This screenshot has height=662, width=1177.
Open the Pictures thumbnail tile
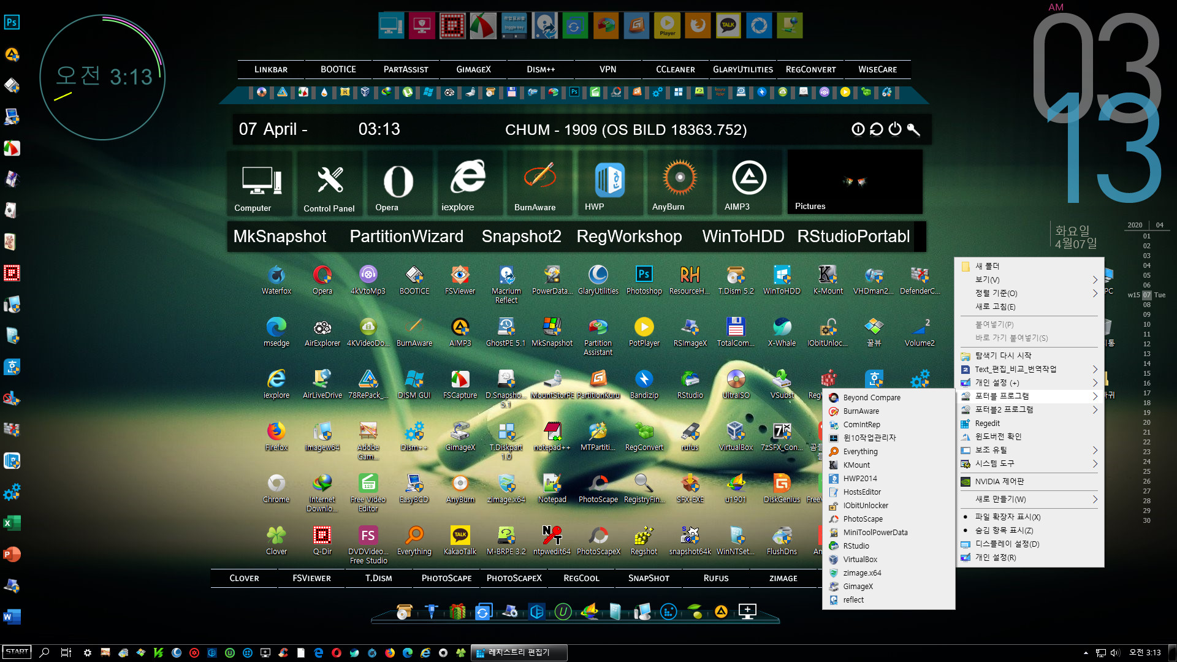coord(855,182)
